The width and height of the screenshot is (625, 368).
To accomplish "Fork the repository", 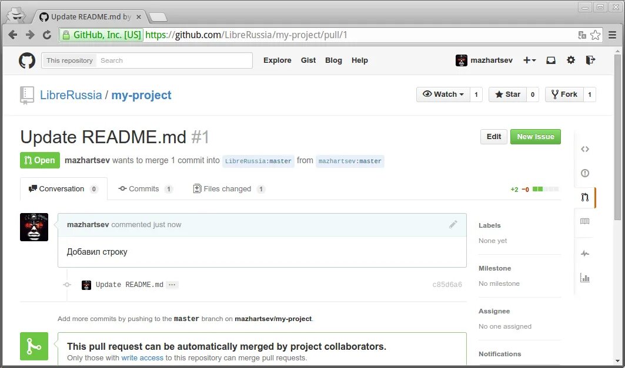I will click(564, 94).
